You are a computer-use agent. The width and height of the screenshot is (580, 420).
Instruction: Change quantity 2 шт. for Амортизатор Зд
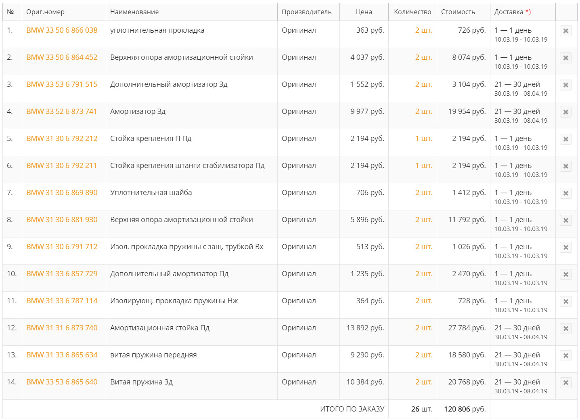pos(423,111)
